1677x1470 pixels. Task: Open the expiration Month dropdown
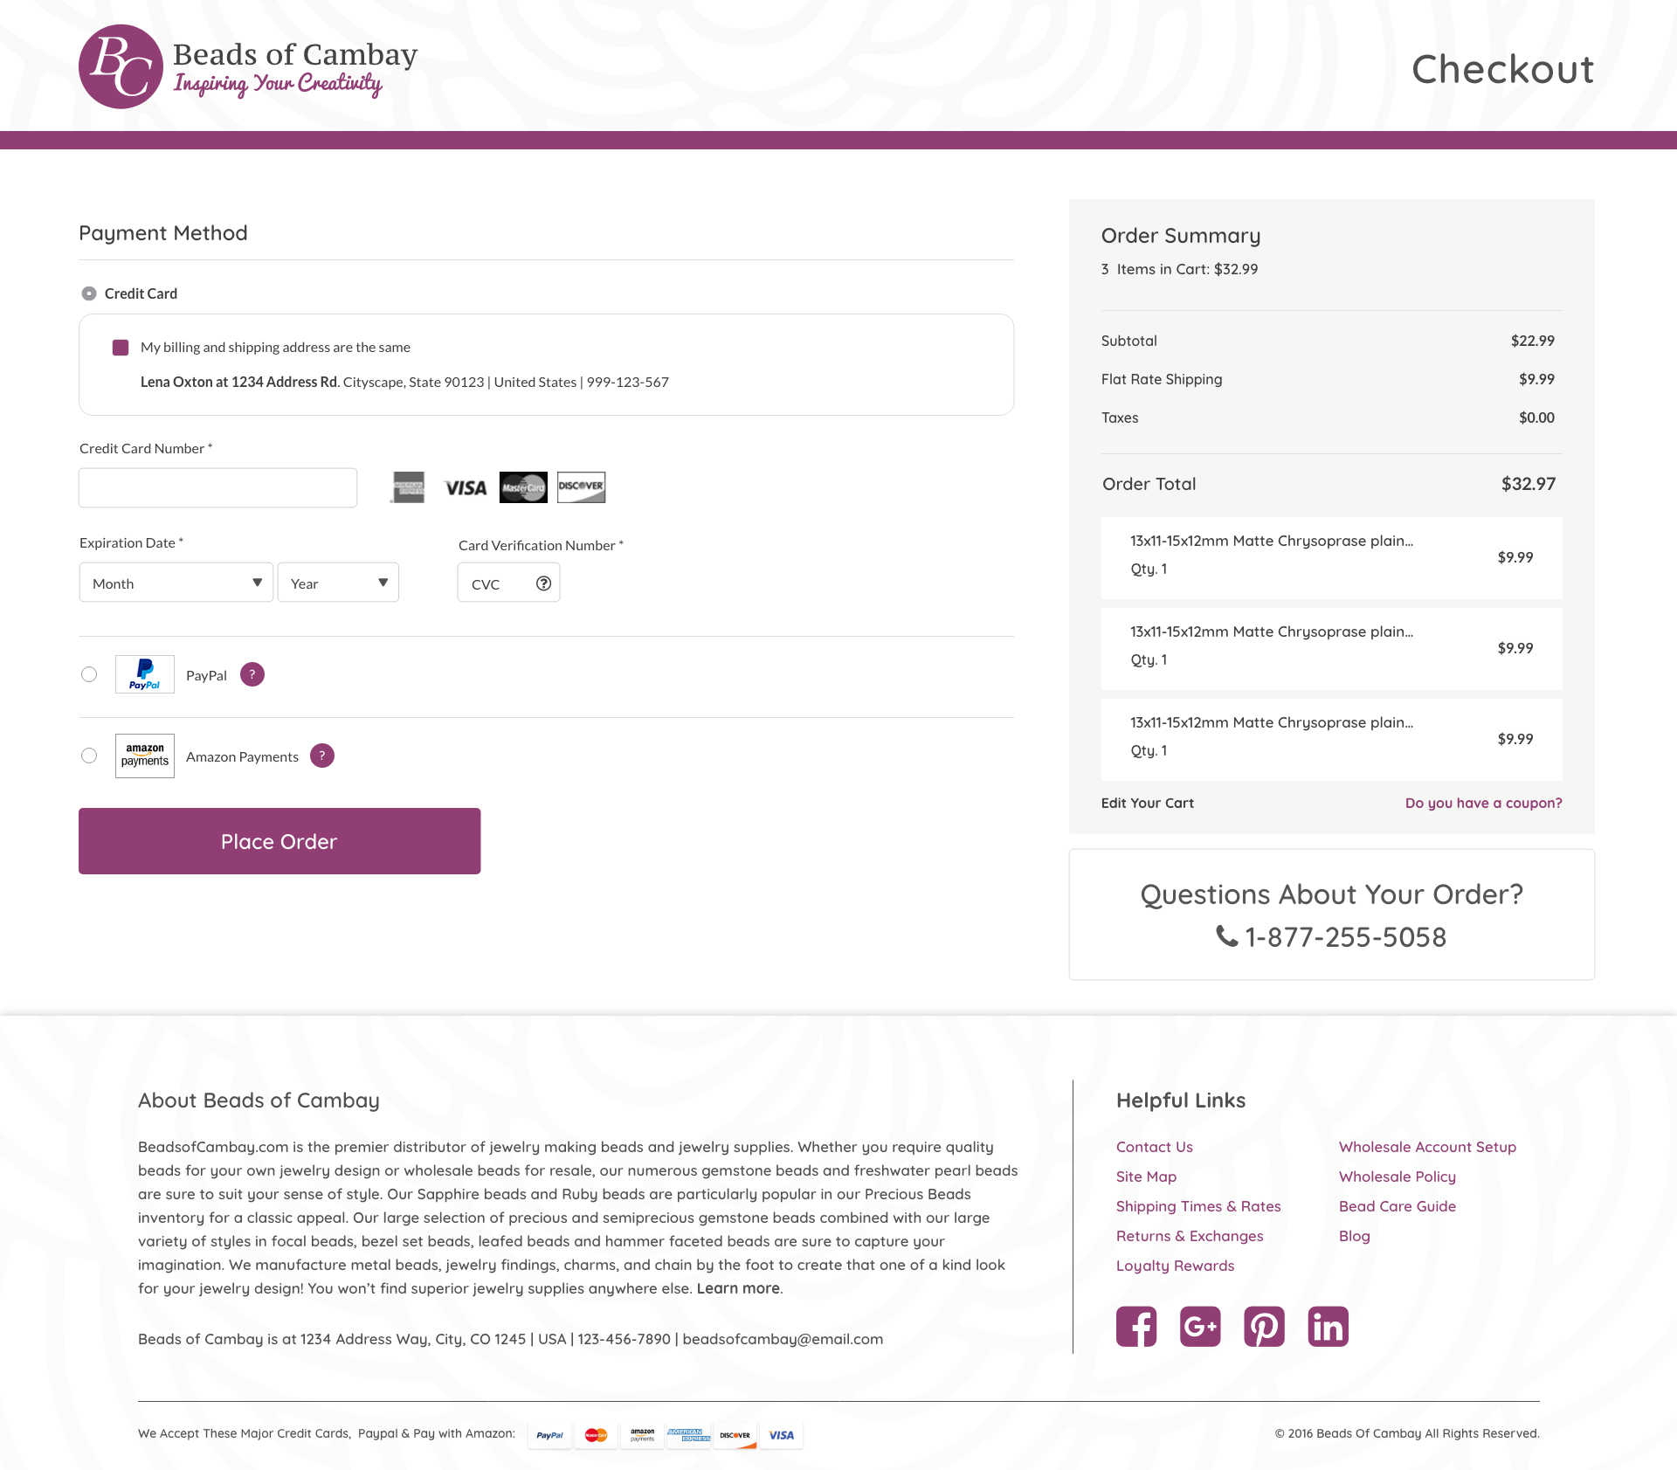point(176,583)
